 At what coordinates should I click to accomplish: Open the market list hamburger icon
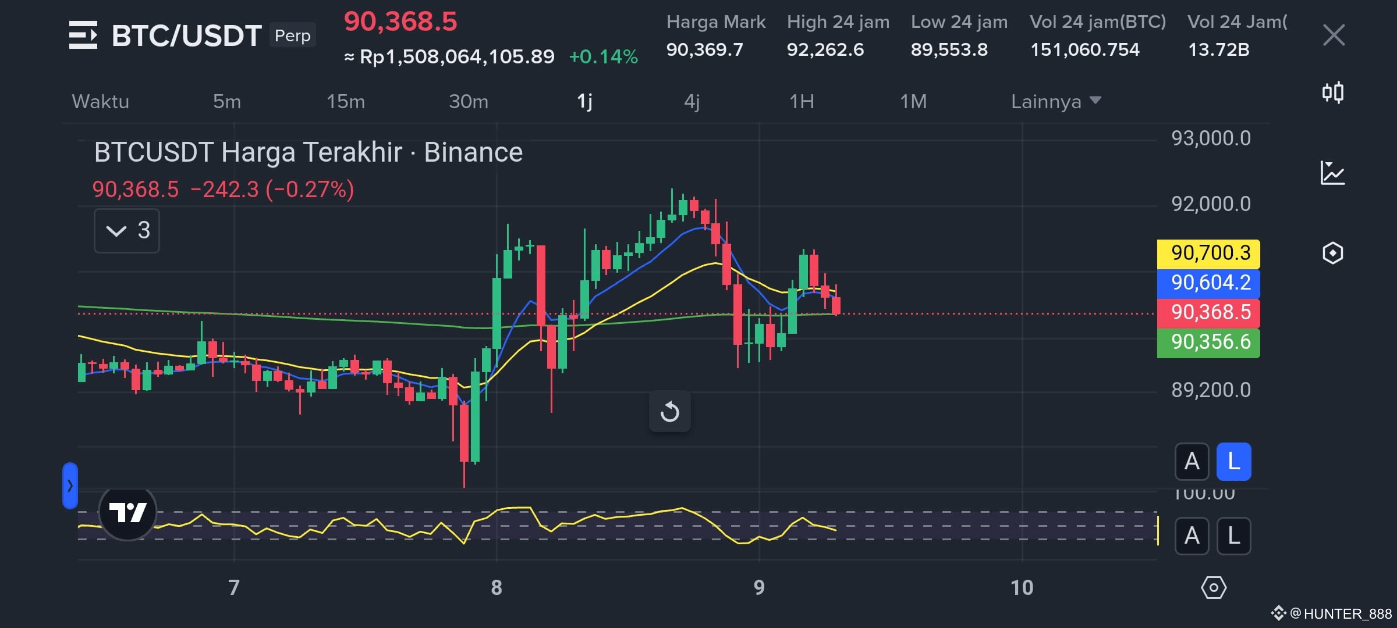coord(83,35)
